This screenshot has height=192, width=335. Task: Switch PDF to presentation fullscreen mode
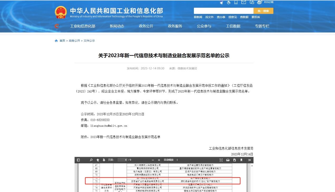pyautogui.click(x=221, y=160)
